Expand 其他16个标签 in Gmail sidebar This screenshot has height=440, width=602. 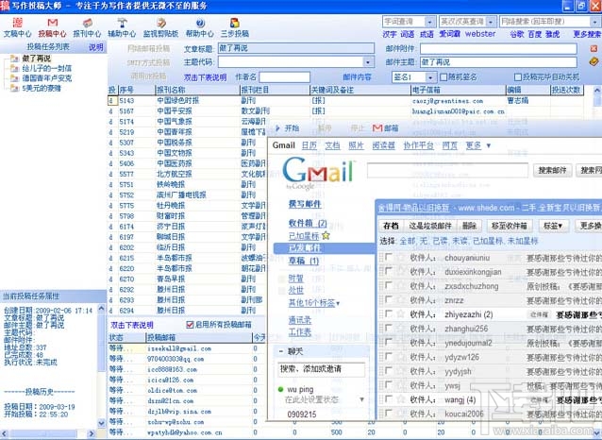[314, 303]
